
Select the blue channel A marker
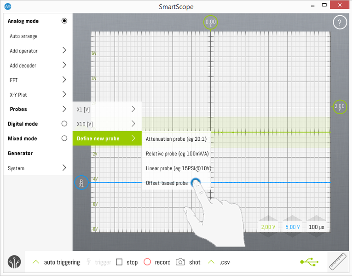click(x=81, y=183)
